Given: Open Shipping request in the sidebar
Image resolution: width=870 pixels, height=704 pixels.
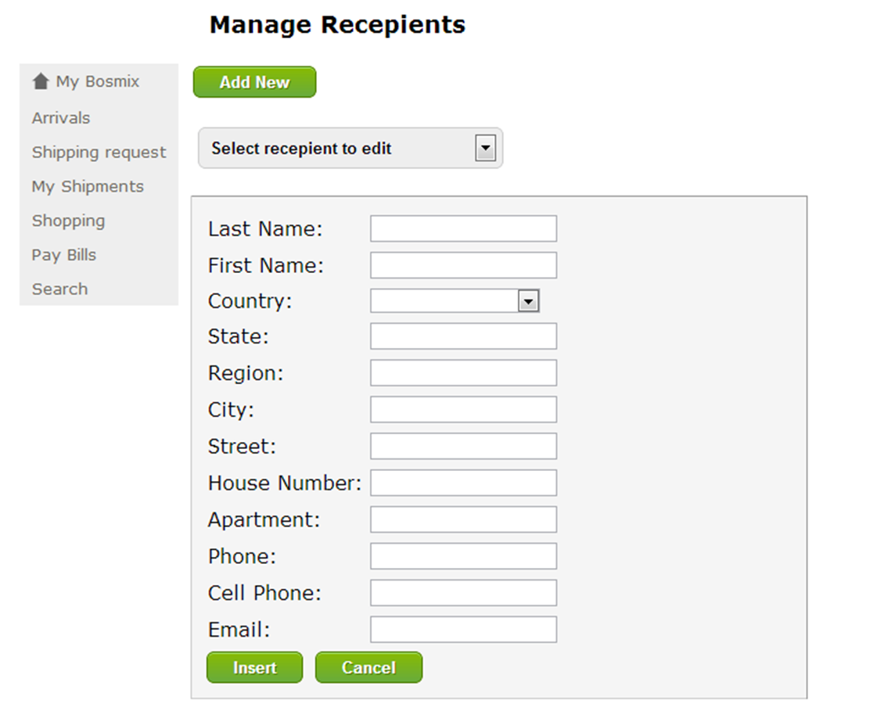Looking at the screenshot, I should tap(99, 153).
